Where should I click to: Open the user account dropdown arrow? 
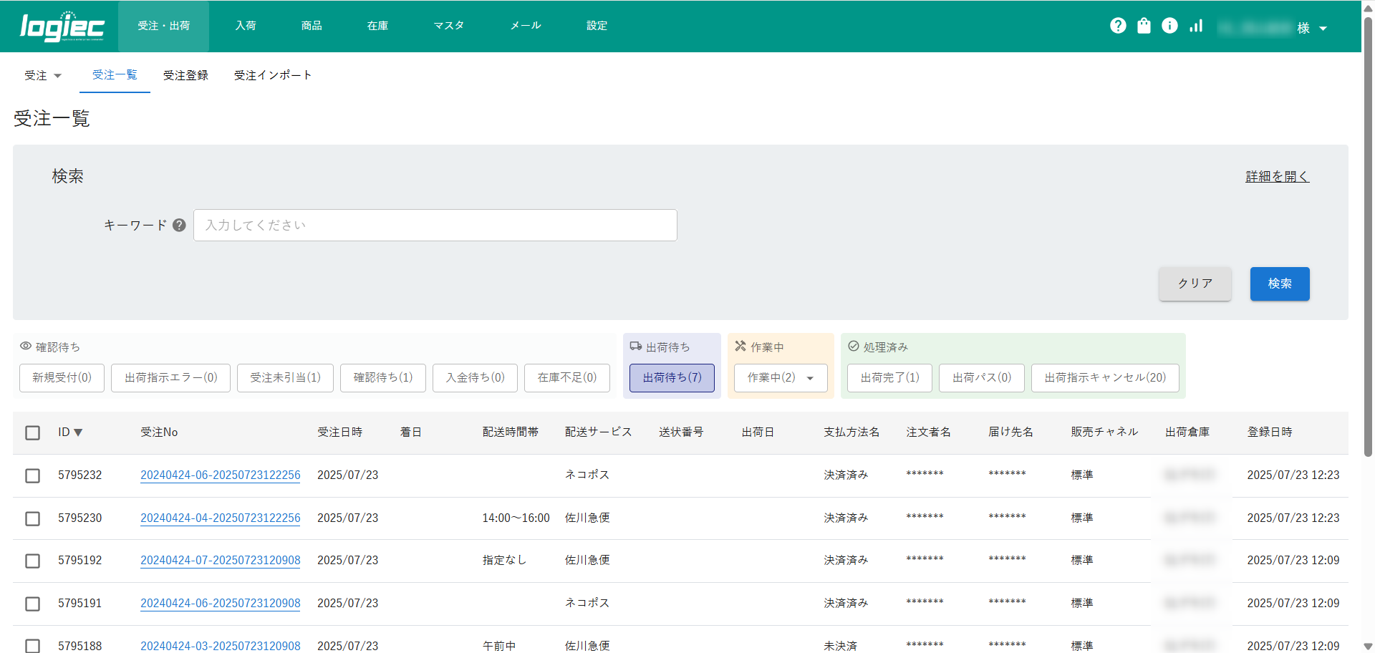1323,29
